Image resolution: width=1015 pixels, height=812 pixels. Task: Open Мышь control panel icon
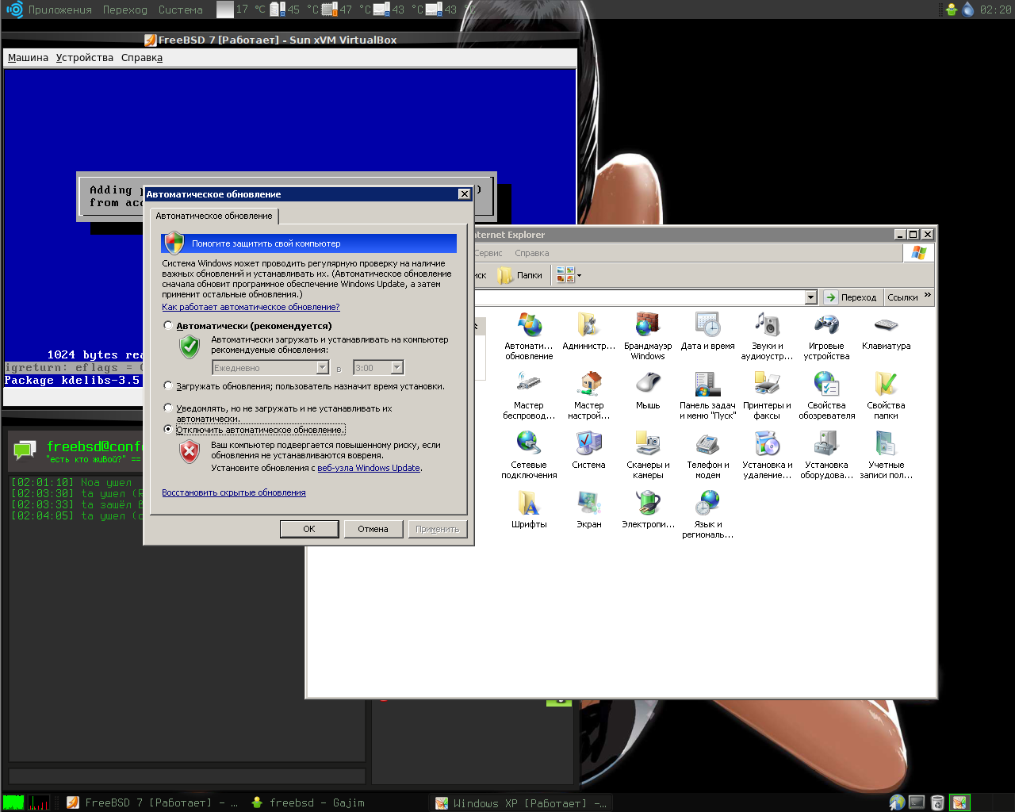(648, 390)
